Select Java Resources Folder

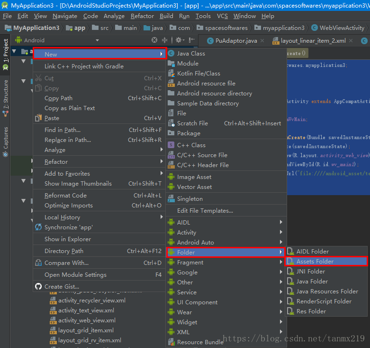point(326,291)
